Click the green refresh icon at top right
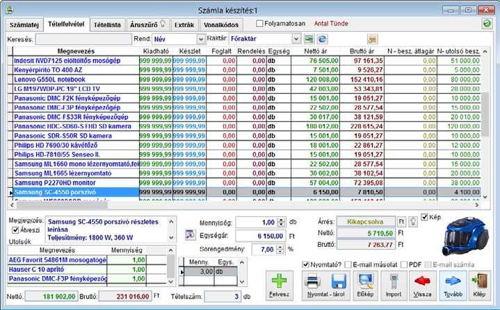This screenshot has height=310, width=500. 486,24
